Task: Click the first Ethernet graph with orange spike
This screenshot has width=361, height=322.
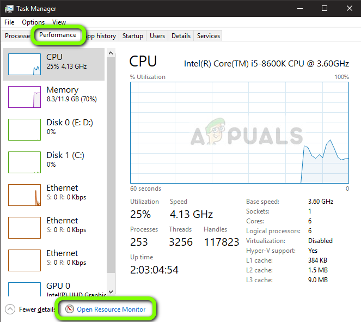Action: point(25,195)
